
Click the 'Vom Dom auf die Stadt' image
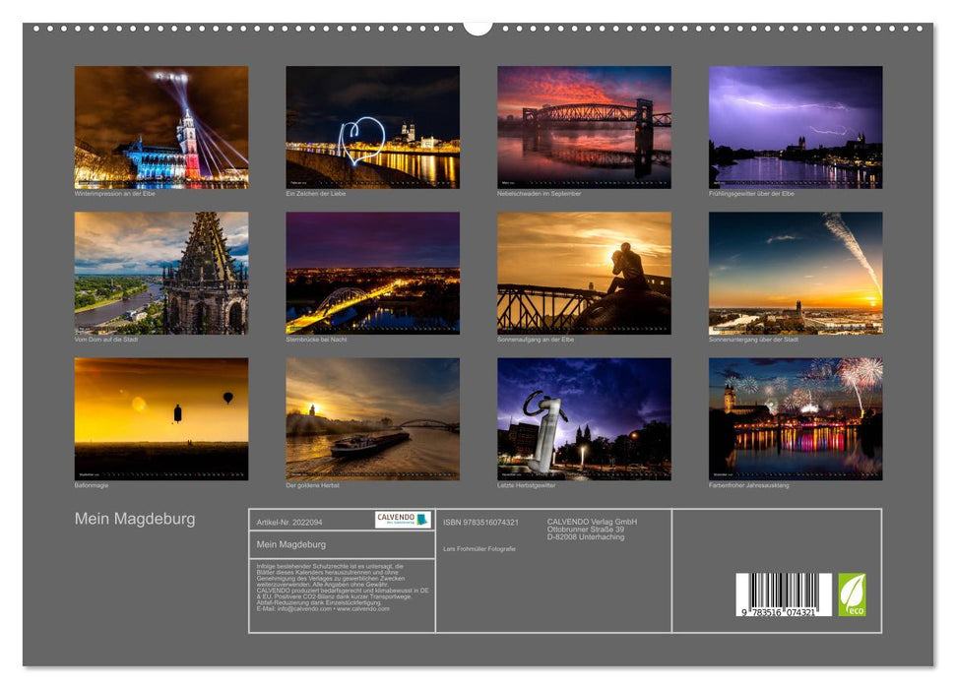(x=159, y=271)
